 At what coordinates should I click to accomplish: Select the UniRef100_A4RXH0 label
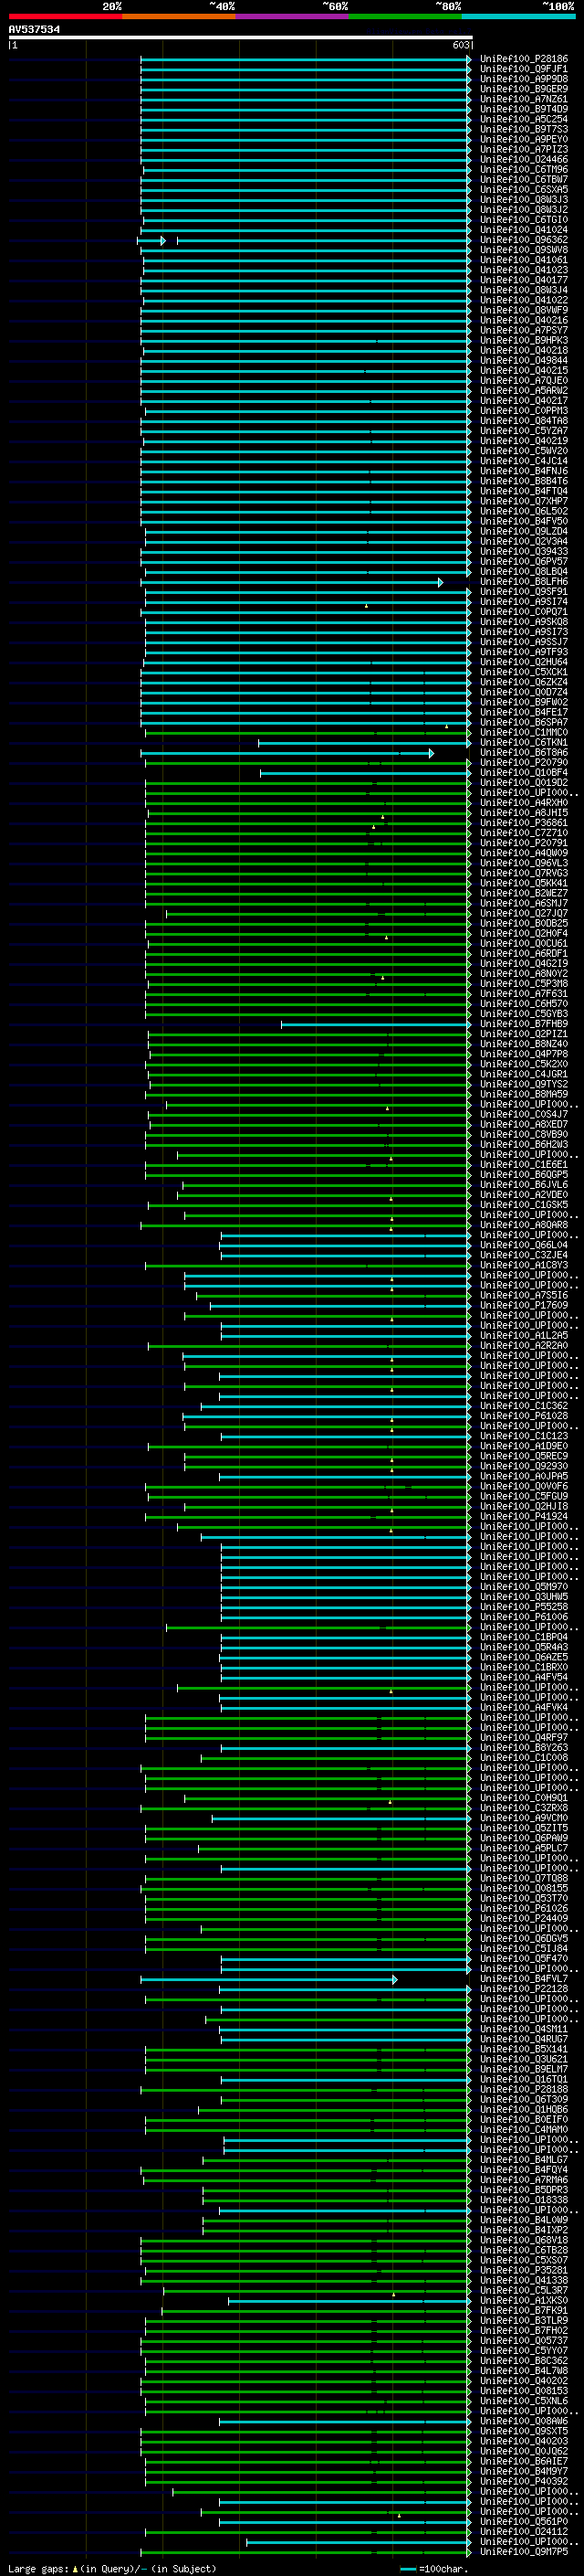point(523,802)
